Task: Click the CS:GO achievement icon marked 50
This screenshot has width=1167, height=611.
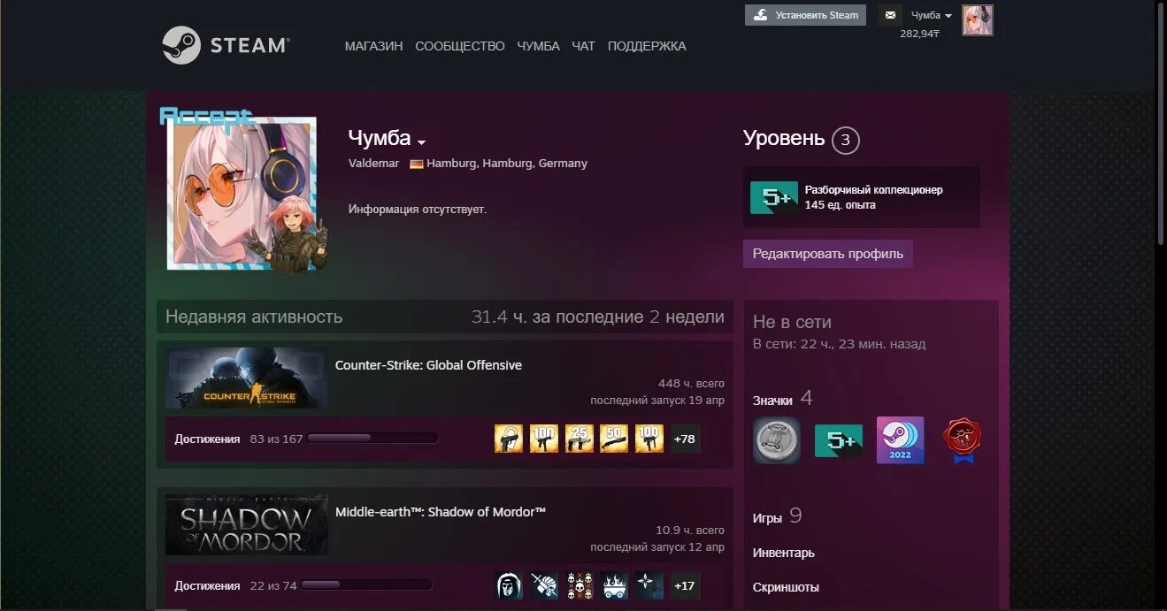Action: point(614,438)
